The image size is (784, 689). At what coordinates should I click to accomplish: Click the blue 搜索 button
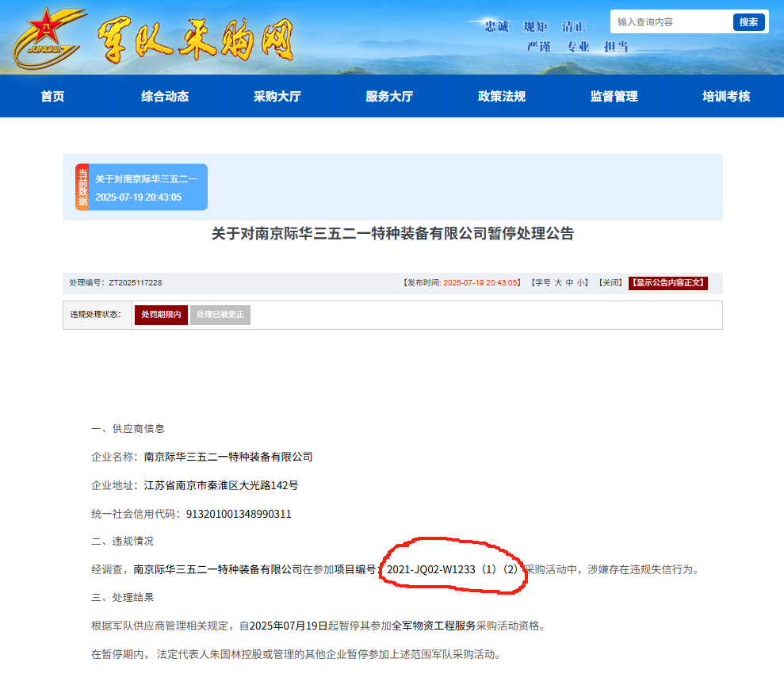pyautogui.click(x=748, y=22)
